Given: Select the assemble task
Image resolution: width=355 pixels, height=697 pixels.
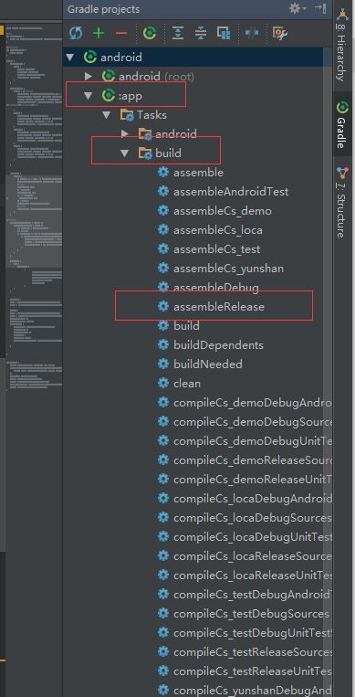Looking at the screenshot, I should (198, 173).
